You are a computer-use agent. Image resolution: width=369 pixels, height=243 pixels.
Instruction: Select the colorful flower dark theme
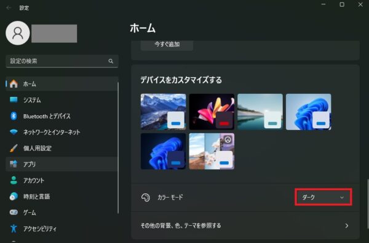click(x=212, y=112)
